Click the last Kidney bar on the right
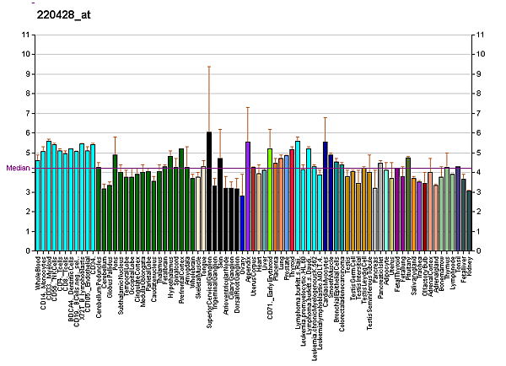The image size is (506, 366). 469,221
